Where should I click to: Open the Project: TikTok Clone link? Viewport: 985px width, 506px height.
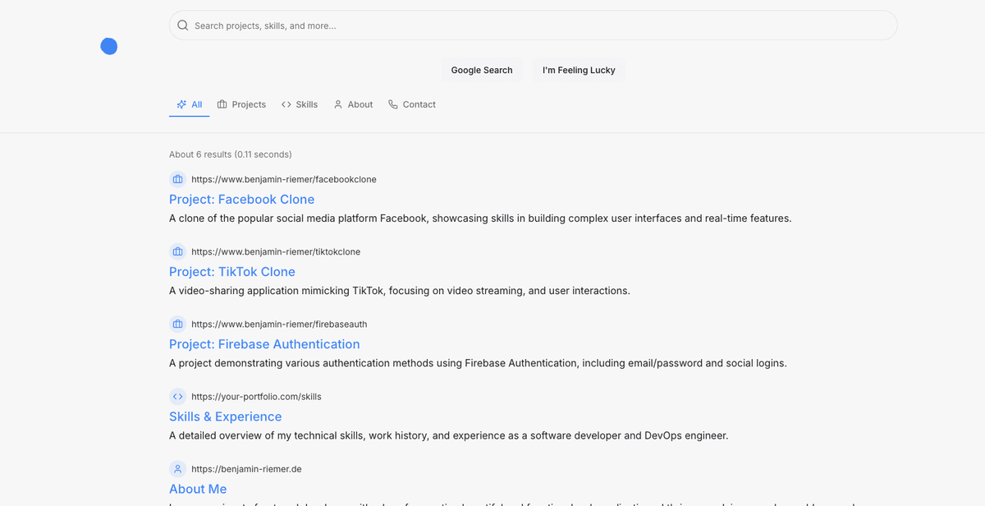231,272
